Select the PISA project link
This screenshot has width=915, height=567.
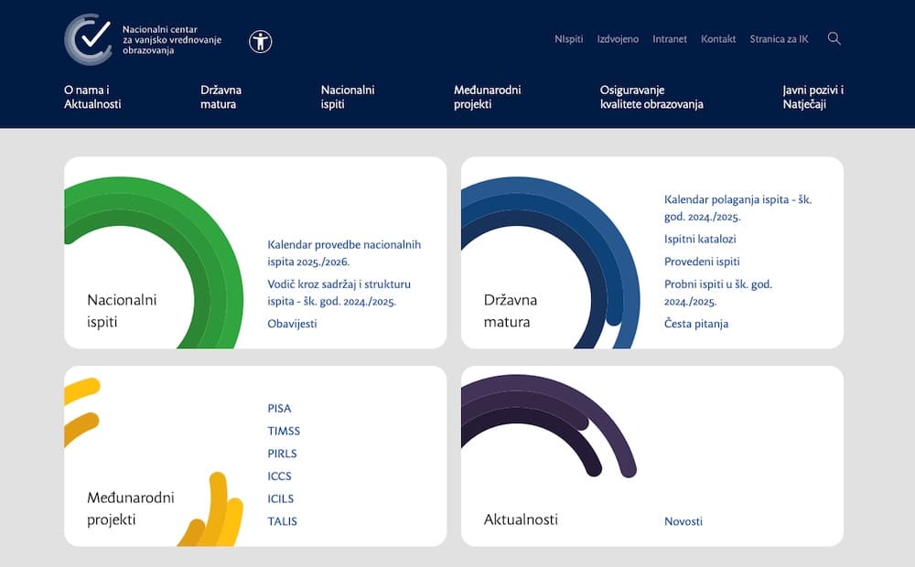(279, 408)
